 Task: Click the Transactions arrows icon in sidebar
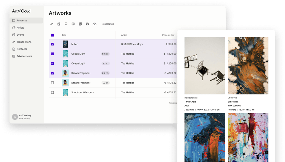pos(14,42)
